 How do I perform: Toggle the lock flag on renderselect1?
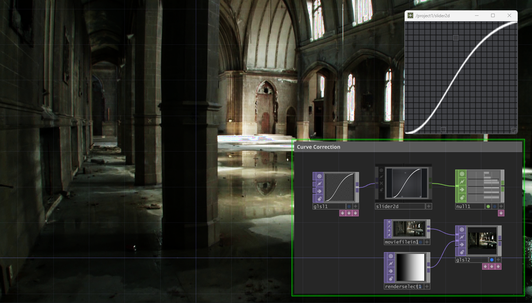[391, 279]
